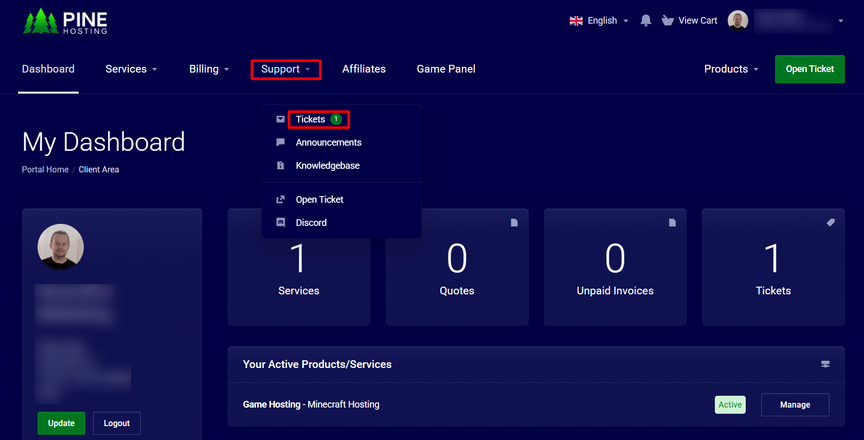This screenshot has width=864, height=440.
Task: Click the tag icon on Tickets card
Action: click(830, 222)
